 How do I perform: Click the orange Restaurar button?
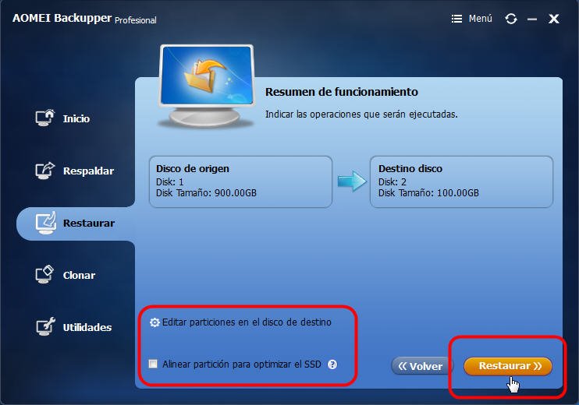tap(508, 366)
